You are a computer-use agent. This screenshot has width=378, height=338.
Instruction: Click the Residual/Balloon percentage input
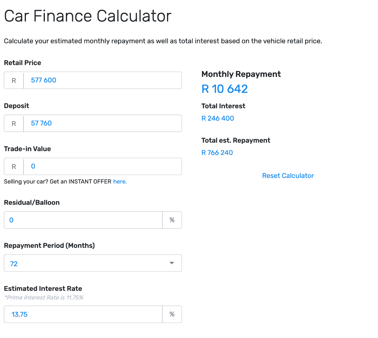tap(83, 220)
